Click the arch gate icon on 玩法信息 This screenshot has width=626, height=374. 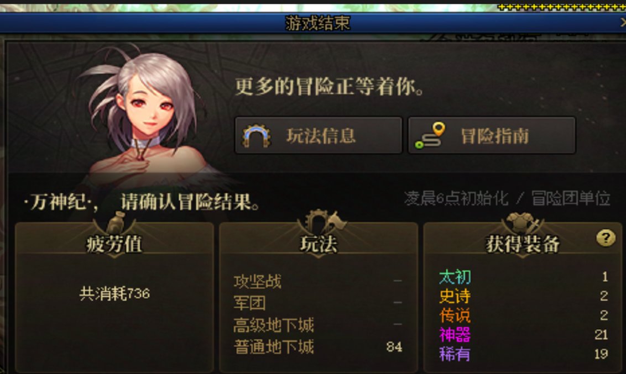(x=256, y=136)
